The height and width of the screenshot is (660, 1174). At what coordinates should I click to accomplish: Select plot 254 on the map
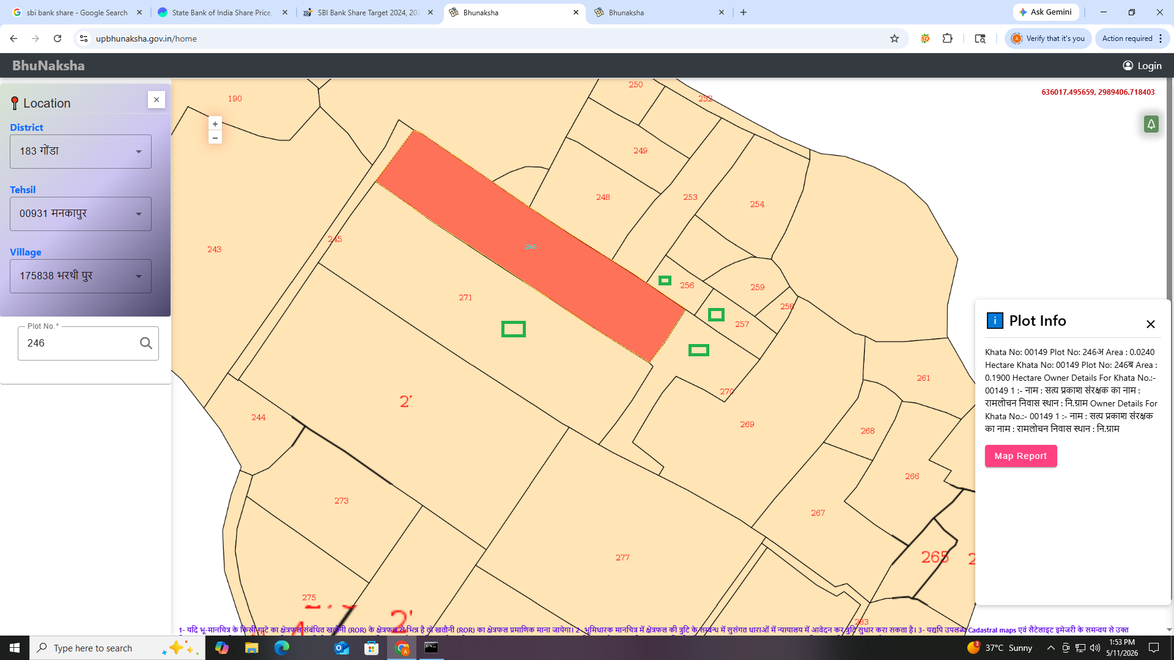point(757,205)
